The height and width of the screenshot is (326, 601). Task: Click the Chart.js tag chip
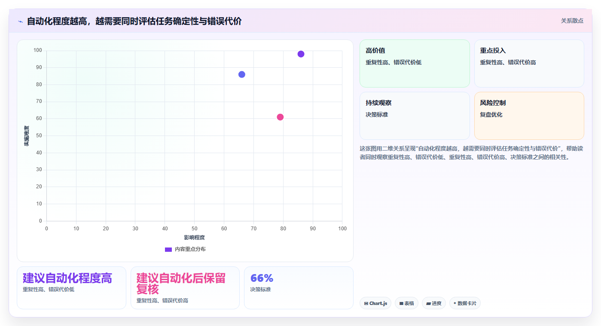click(375, 303)
